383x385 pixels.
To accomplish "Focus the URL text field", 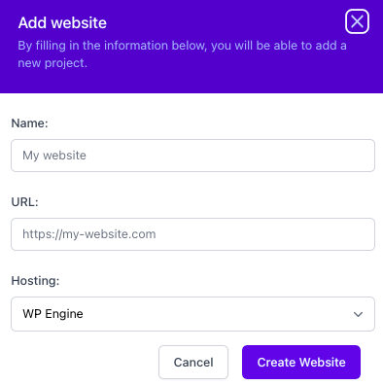I will click(192, 234).
